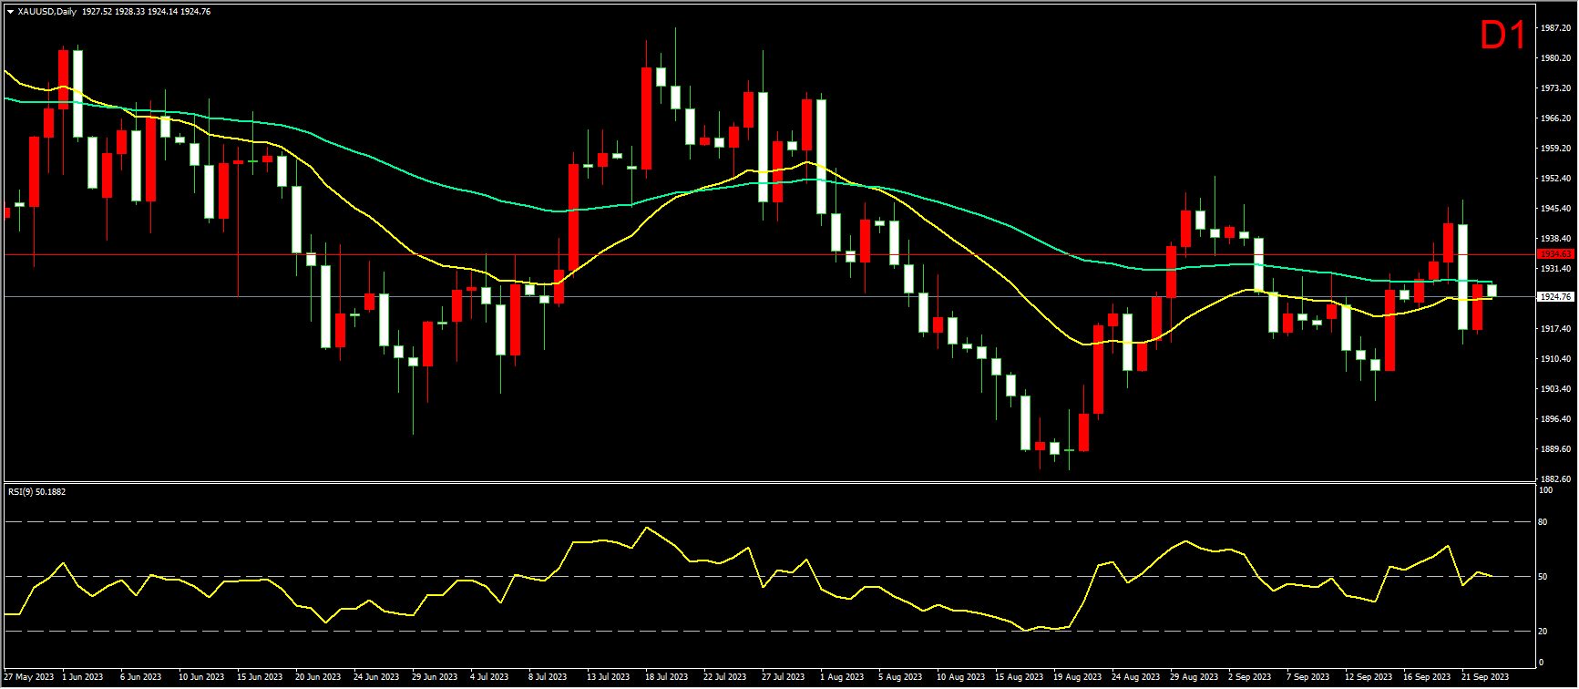Click the 15 Jun 2023 date label

(x=260, y=677)
